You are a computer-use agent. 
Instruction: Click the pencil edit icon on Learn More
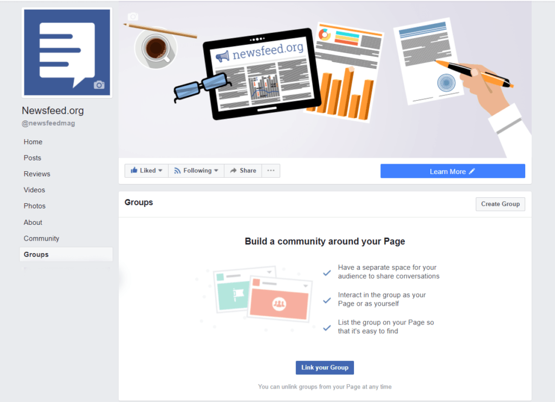[472, 171]
